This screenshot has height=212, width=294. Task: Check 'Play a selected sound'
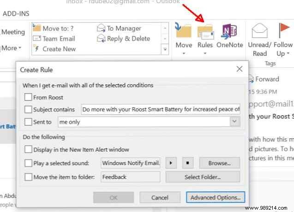pyautogui.click(x=28, y=163)
